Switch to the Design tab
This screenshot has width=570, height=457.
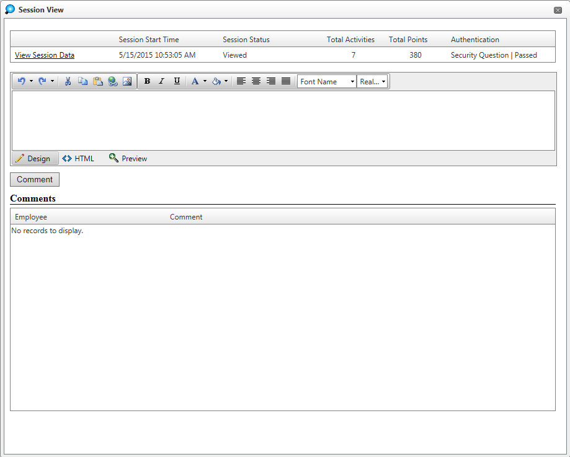pyautogui.click(x=35, y=158)
